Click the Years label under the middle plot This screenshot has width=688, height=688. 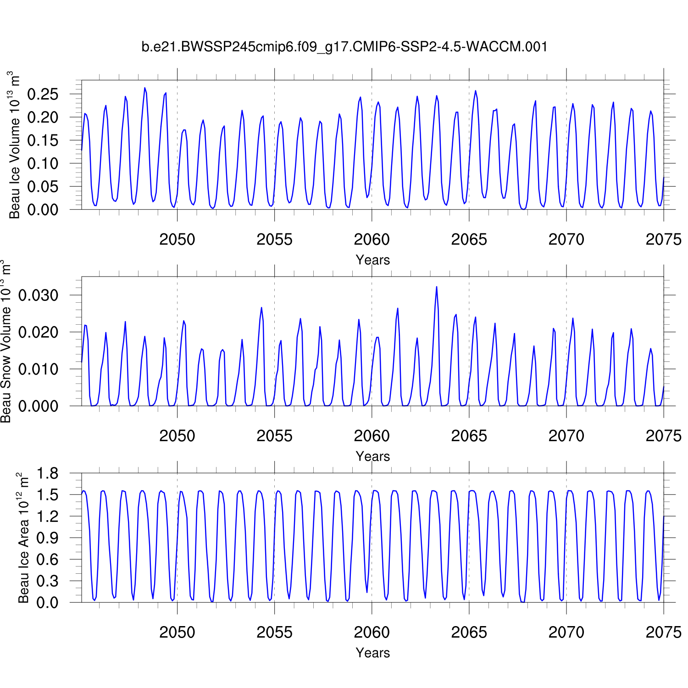pos(372,456)
